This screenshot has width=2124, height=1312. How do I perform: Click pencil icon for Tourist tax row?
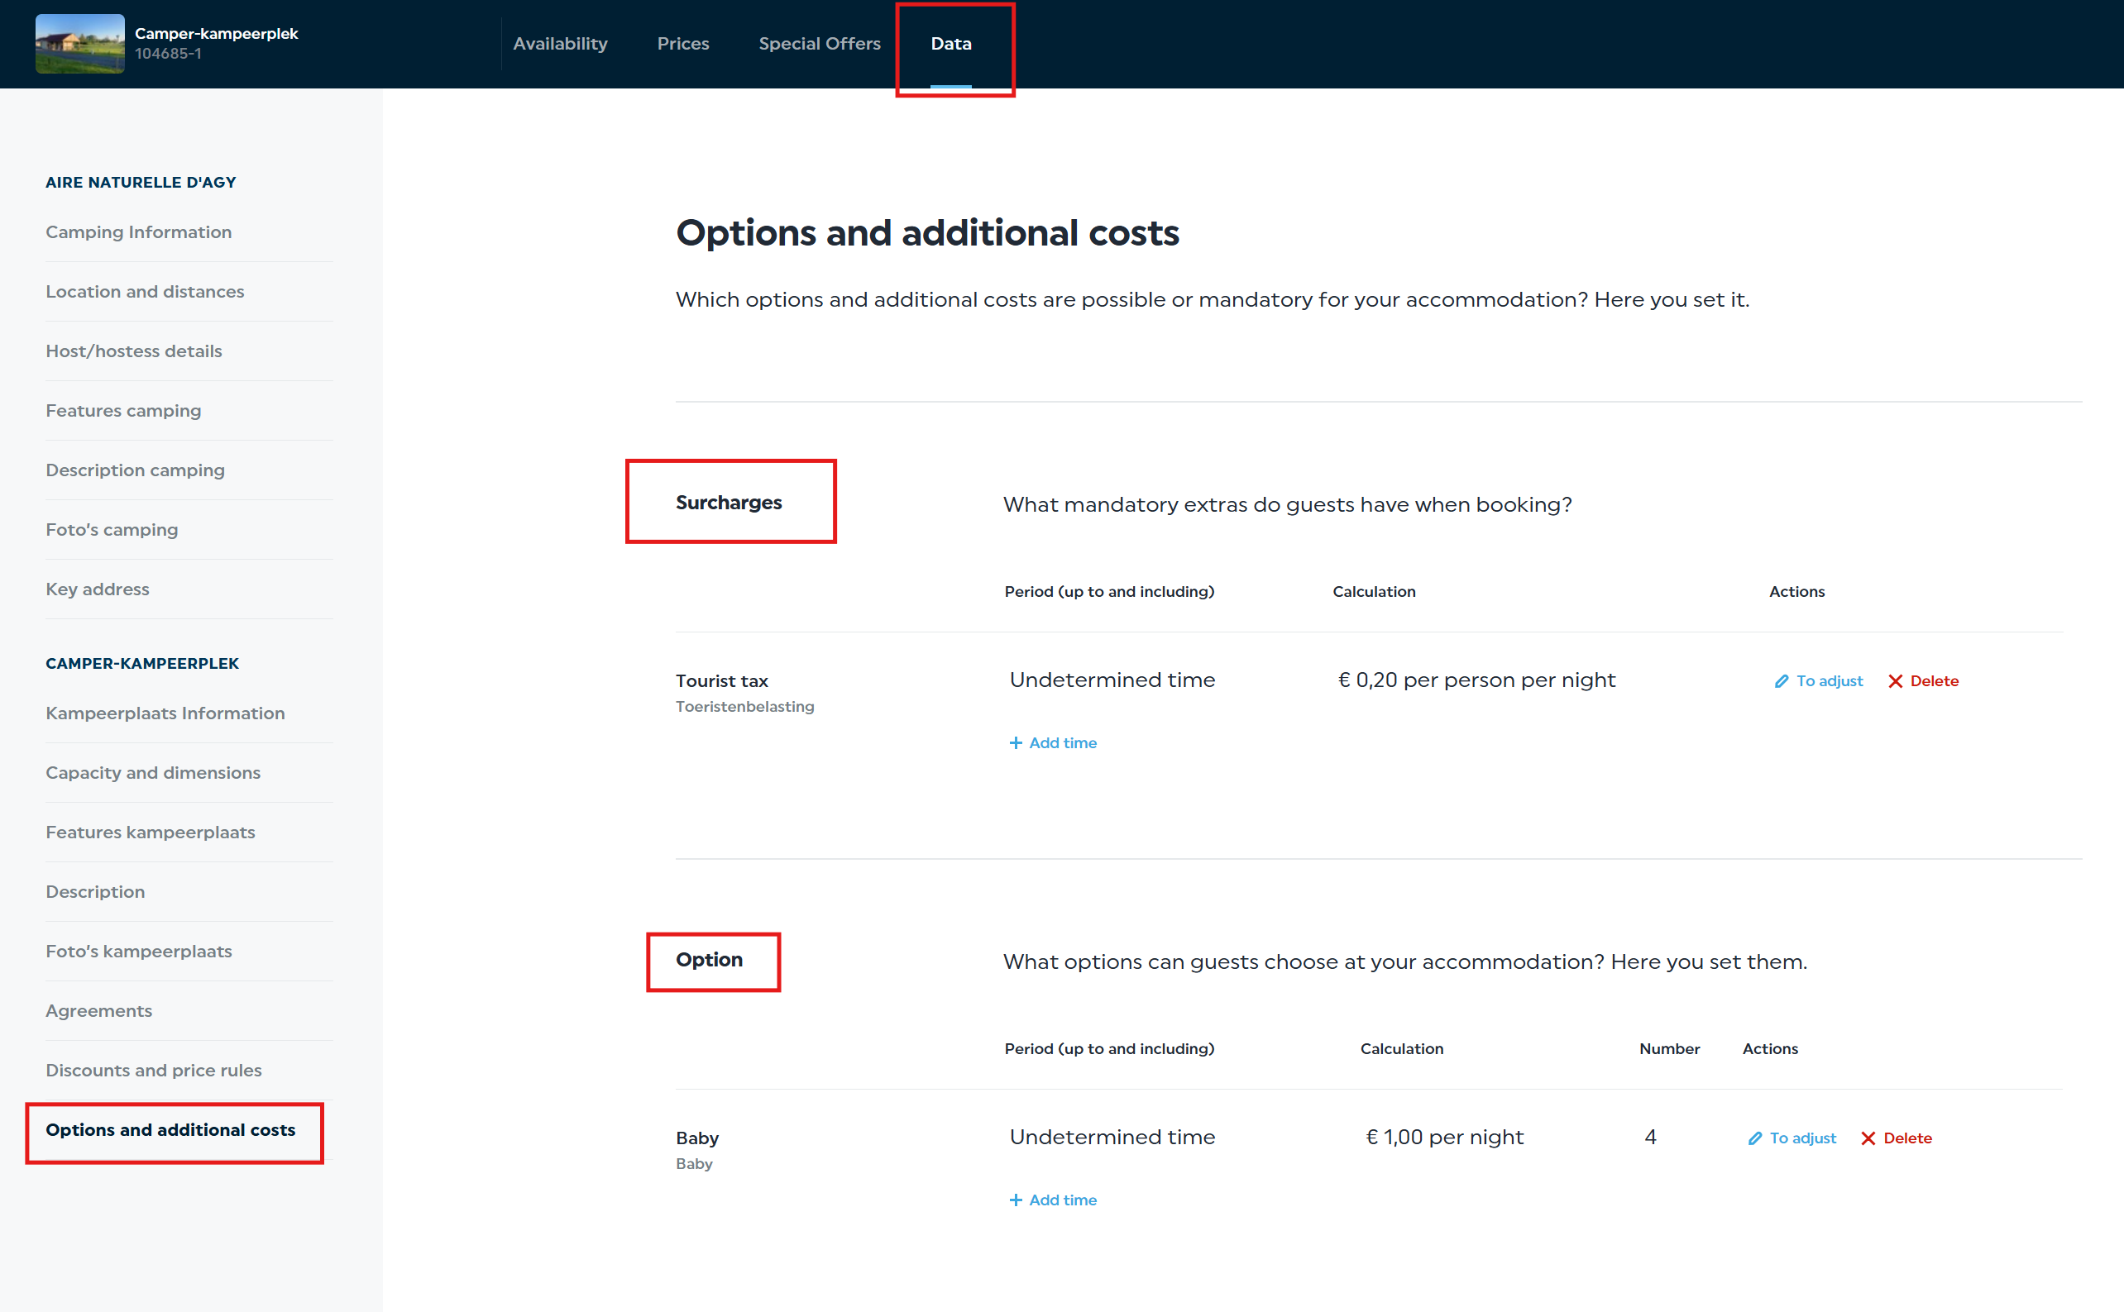[1781, 681]
